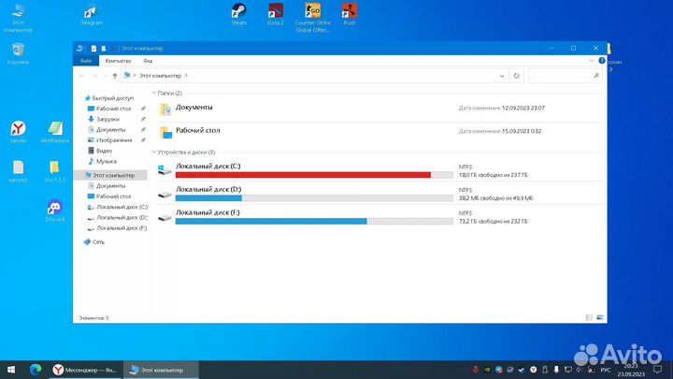Launch Microsoft Edge from the taskbar

(x=36, y=370)
